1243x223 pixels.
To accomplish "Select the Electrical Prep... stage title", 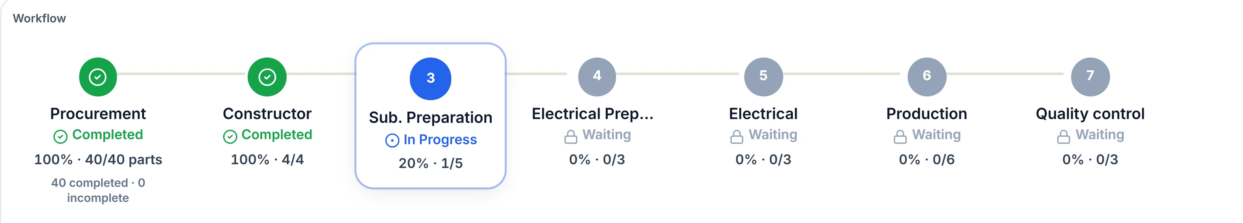I will 592,114.
